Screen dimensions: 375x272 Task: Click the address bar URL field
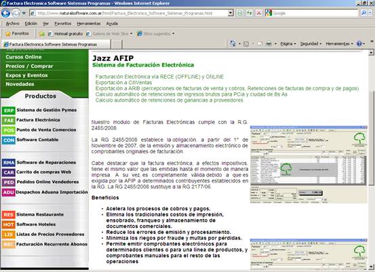point(129,13)
